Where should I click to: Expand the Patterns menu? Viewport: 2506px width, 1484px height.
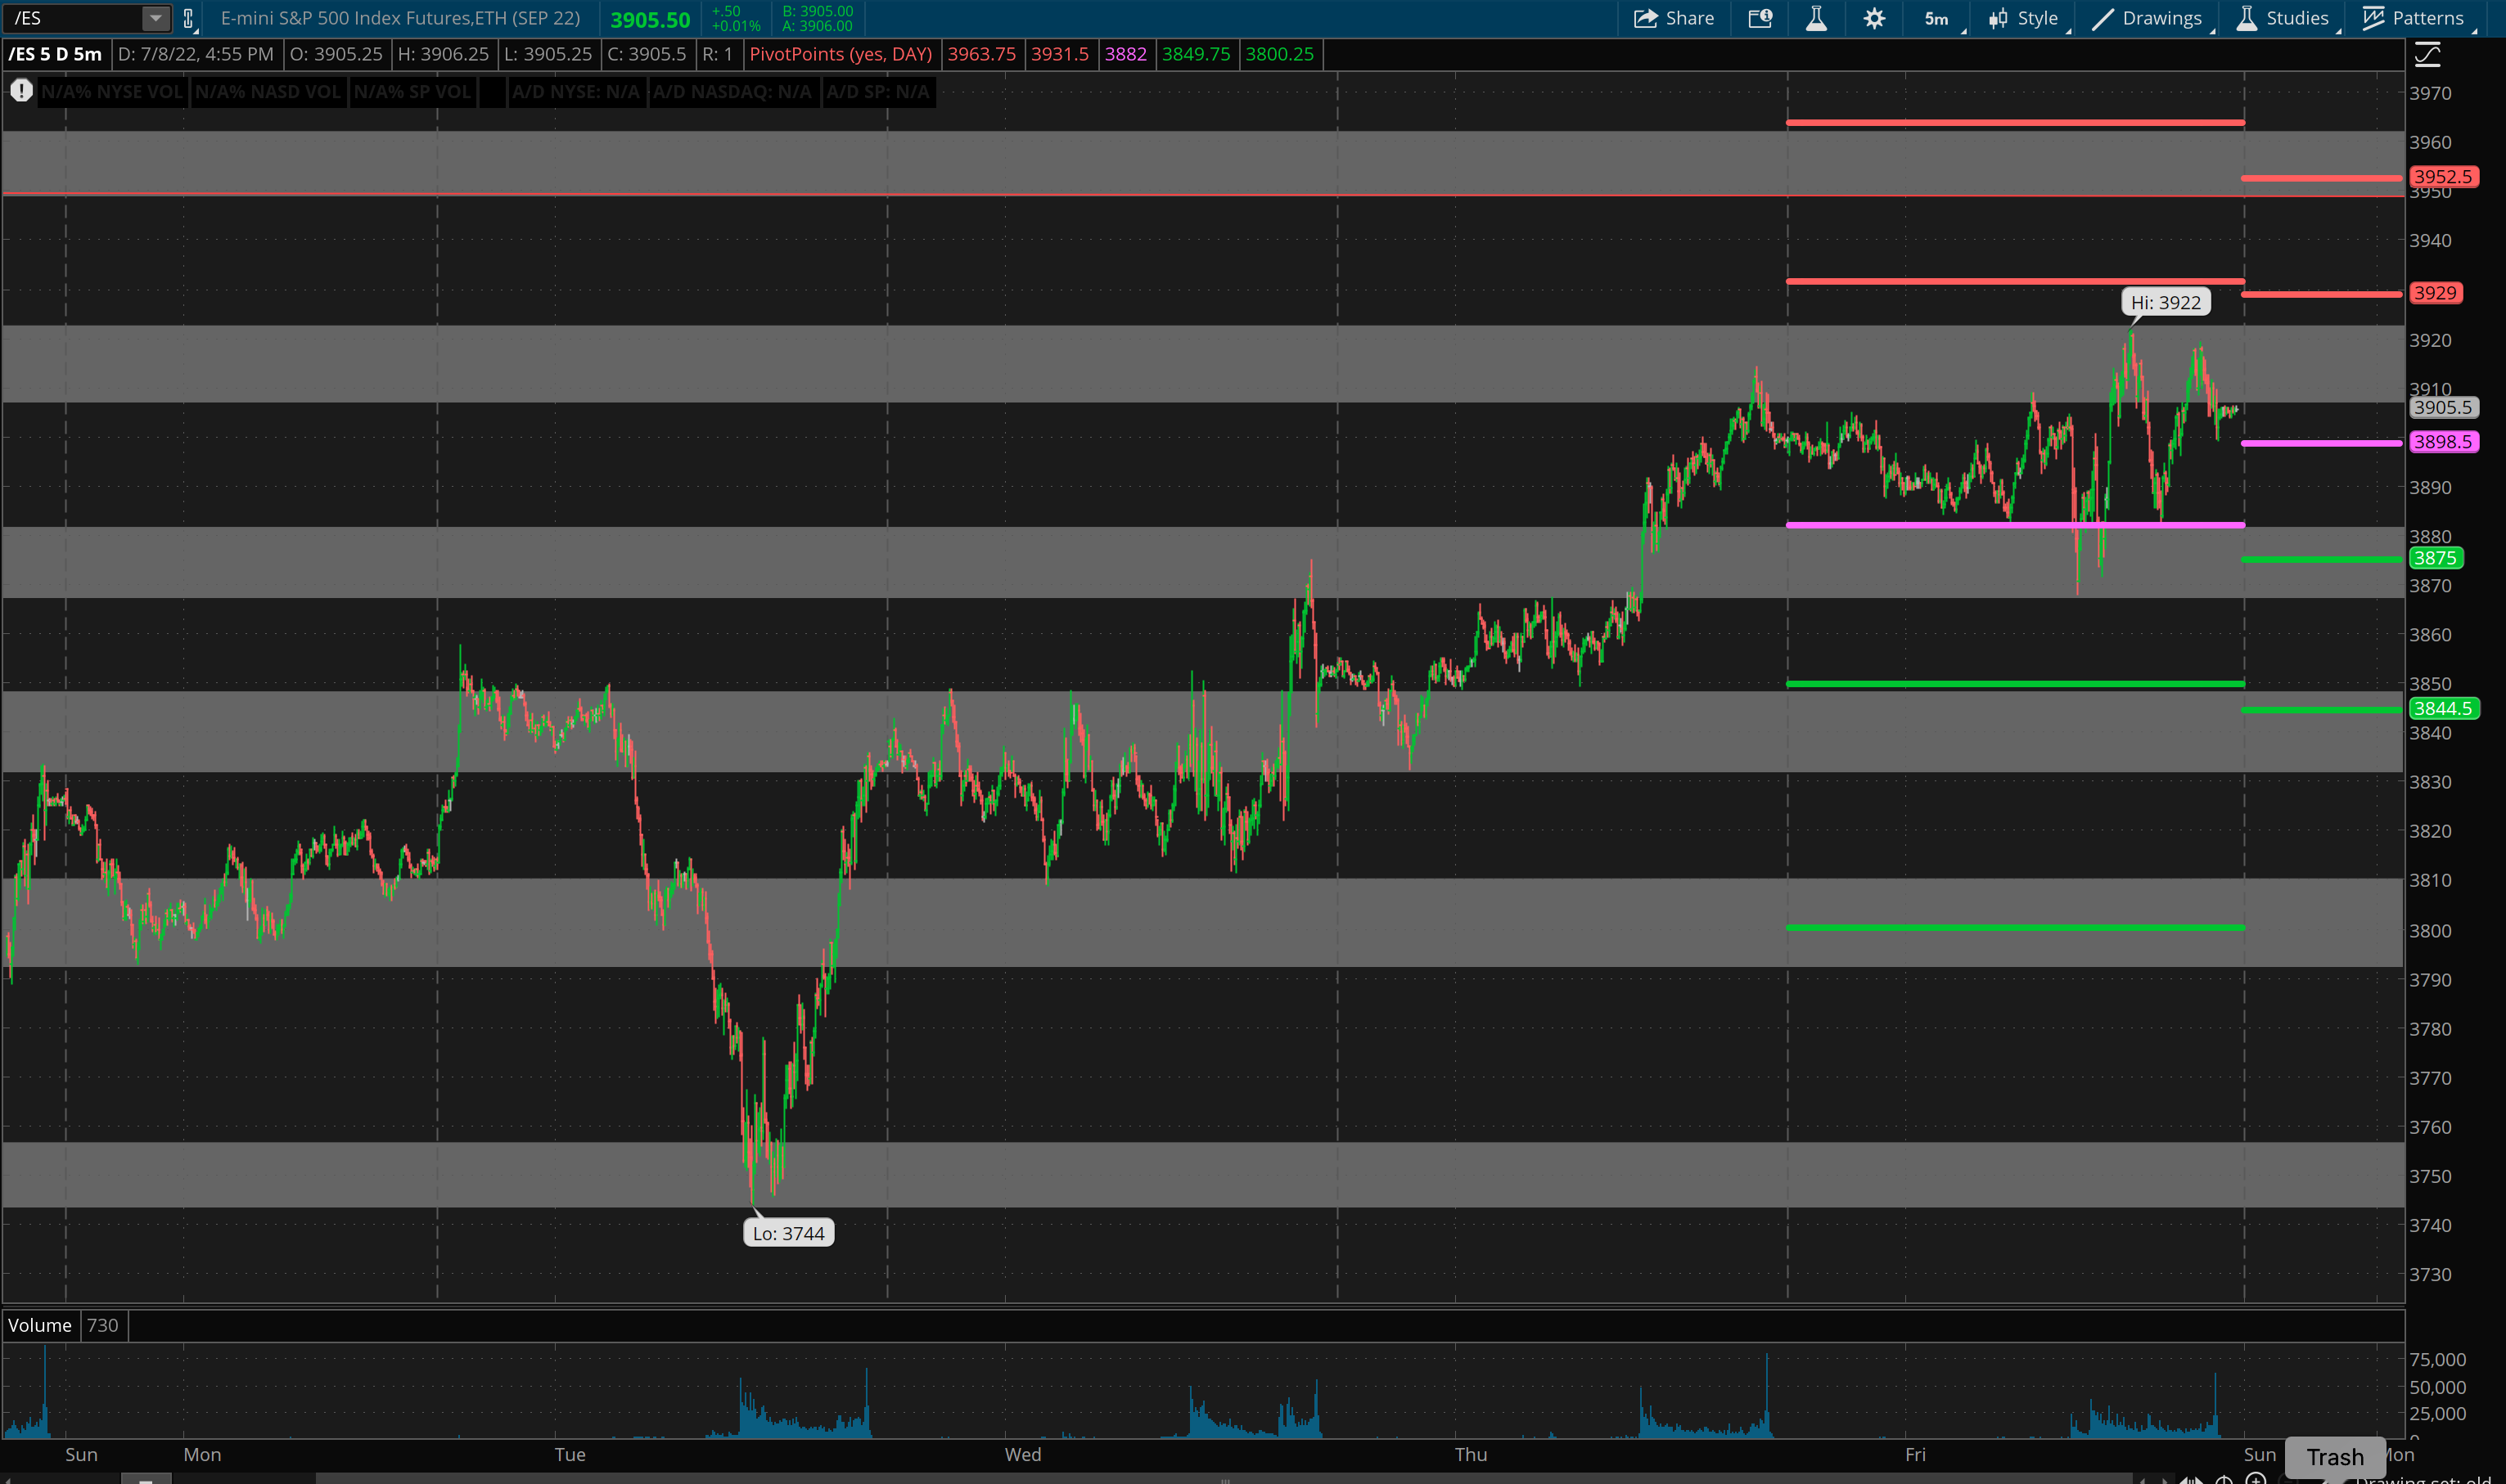2414,18
